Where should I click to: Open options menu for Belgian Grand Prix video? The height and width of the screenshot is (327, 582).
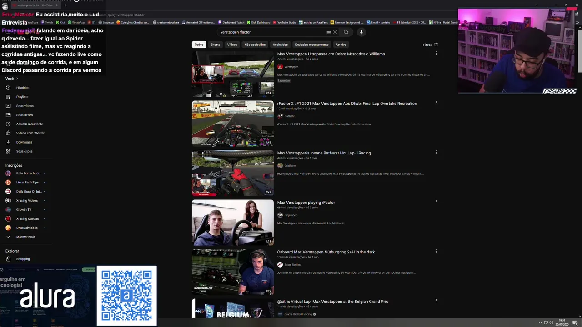[436, 301]
